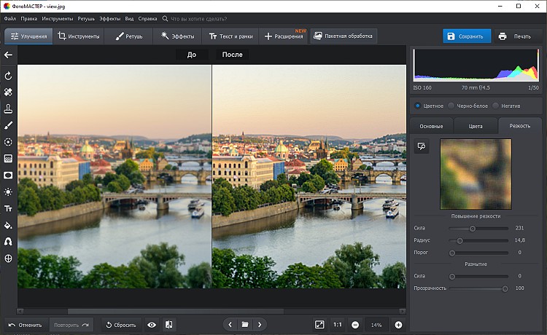Select the stamp tool
The height and width of the screenshot is (335, 547).
(8, 109)
